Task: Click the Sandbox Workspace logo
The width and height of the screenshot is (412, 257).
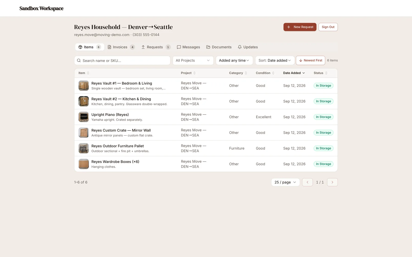Action: [41, 8]
